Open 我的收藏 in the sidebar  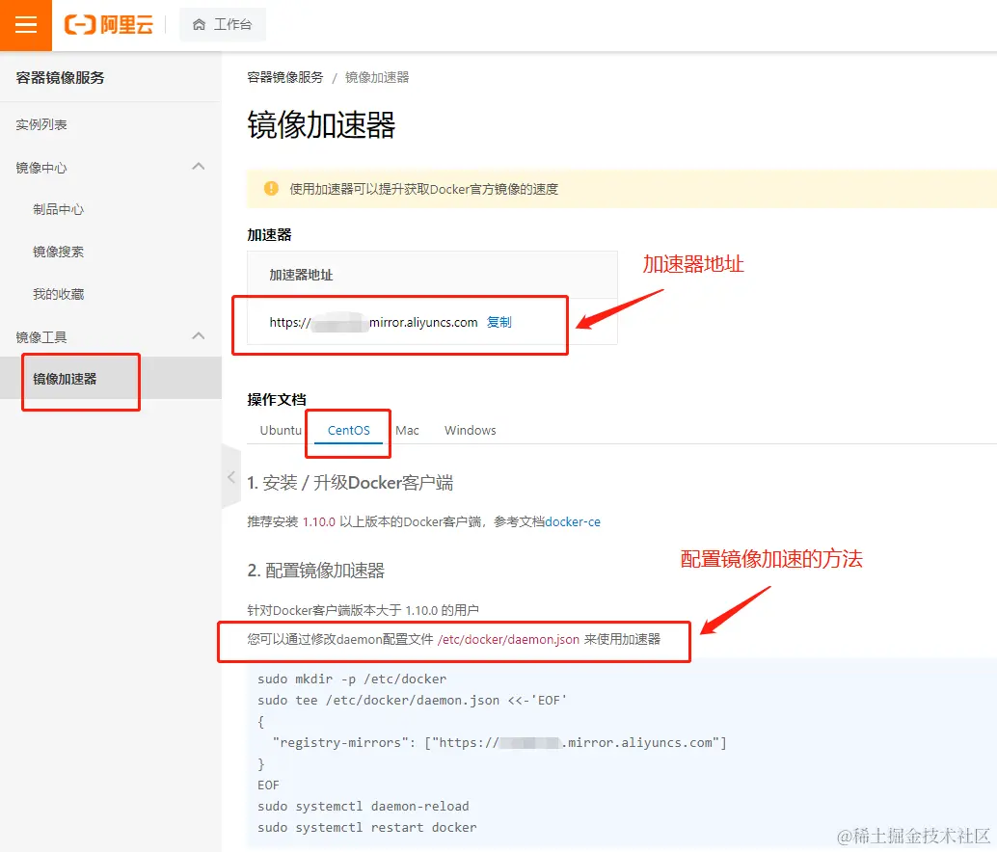point(59,294)
